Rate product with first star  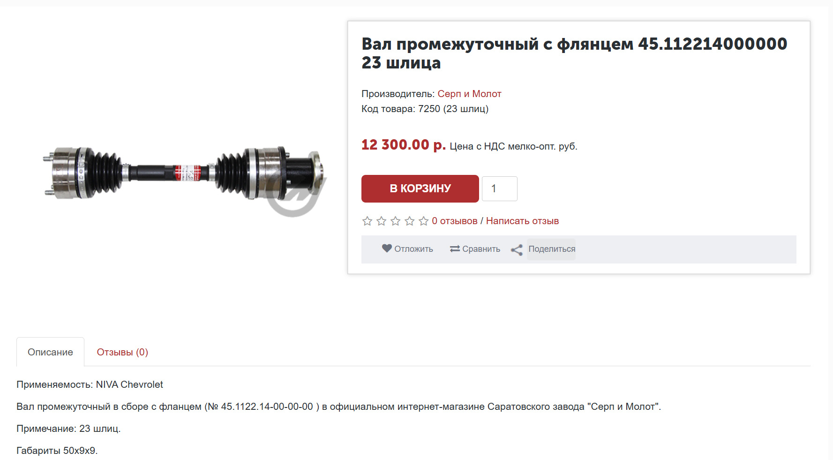coord(367,221)
